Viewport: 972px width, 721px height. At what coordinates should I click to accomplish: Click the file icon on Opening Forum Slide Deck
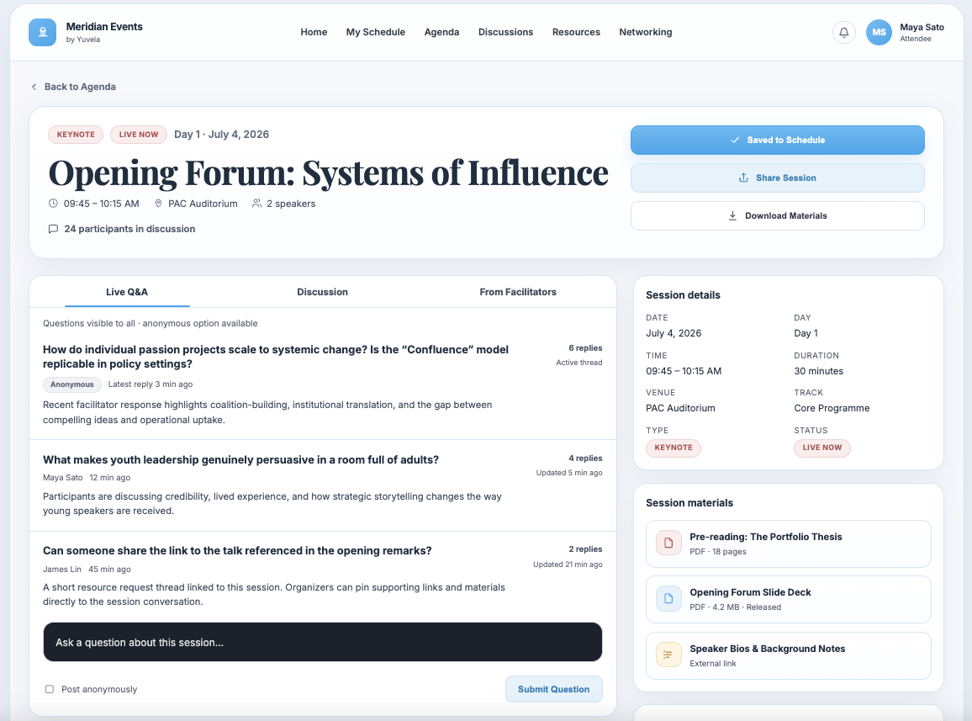[x=668, y=598]
